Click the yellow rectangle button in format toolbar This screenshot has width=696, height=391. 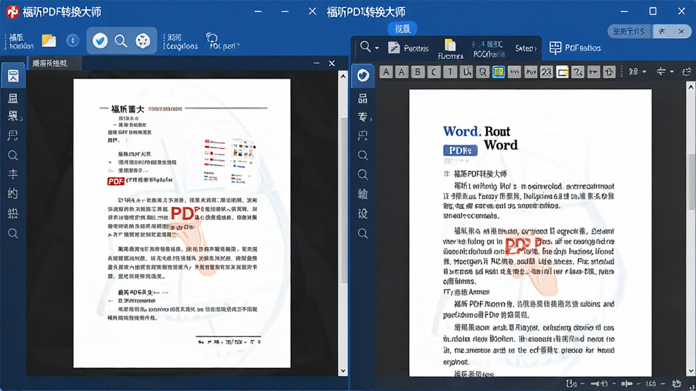562,72
